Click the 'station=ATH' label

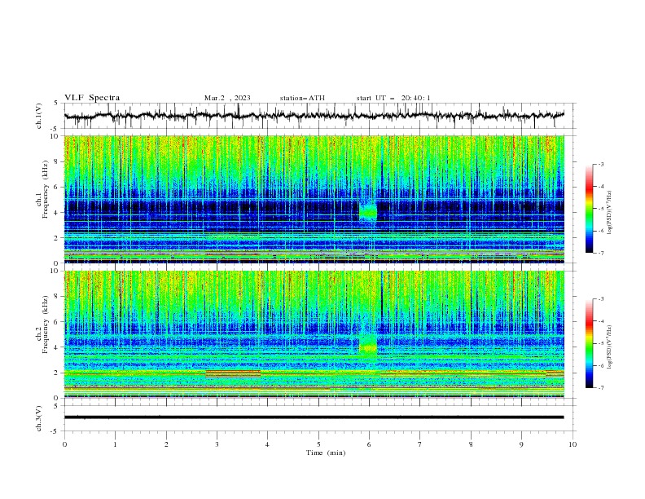pos(302,98)
